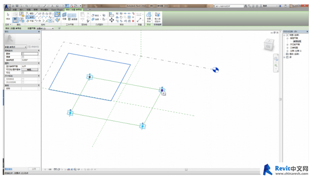The height and width of the screenshot is (179, 313).
Task: Switch to the Fuzor Plugin ribbon tab
Action: 57,9
